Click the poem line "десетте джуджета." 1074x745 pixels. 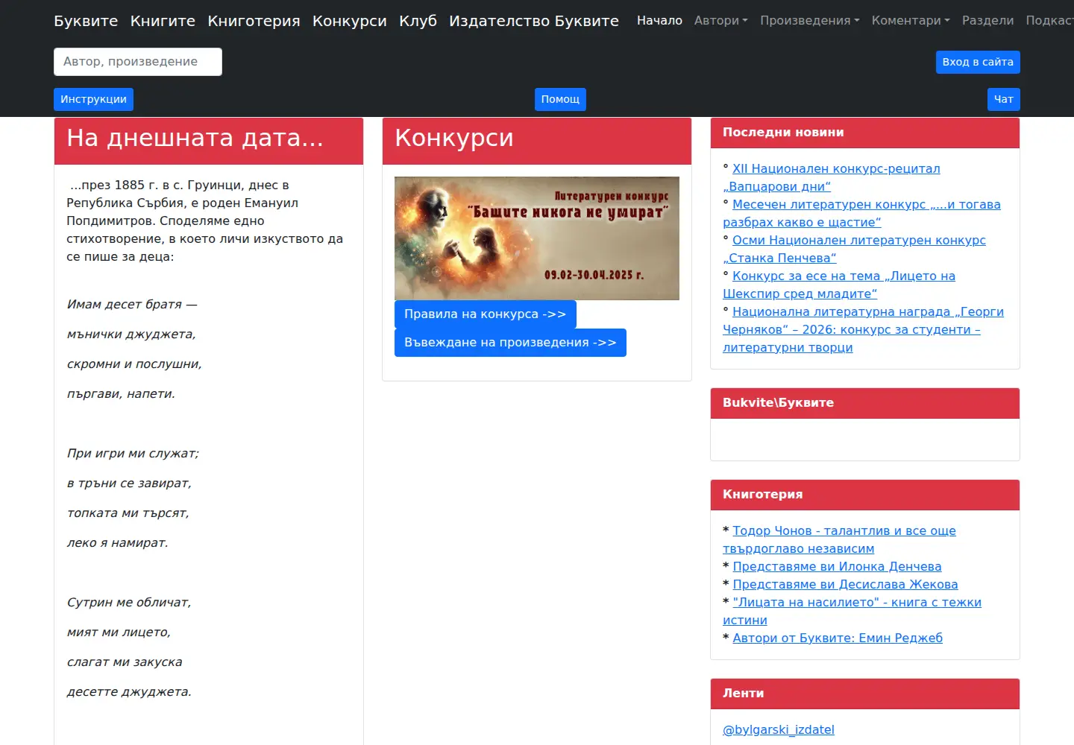(x=129, y=692)
